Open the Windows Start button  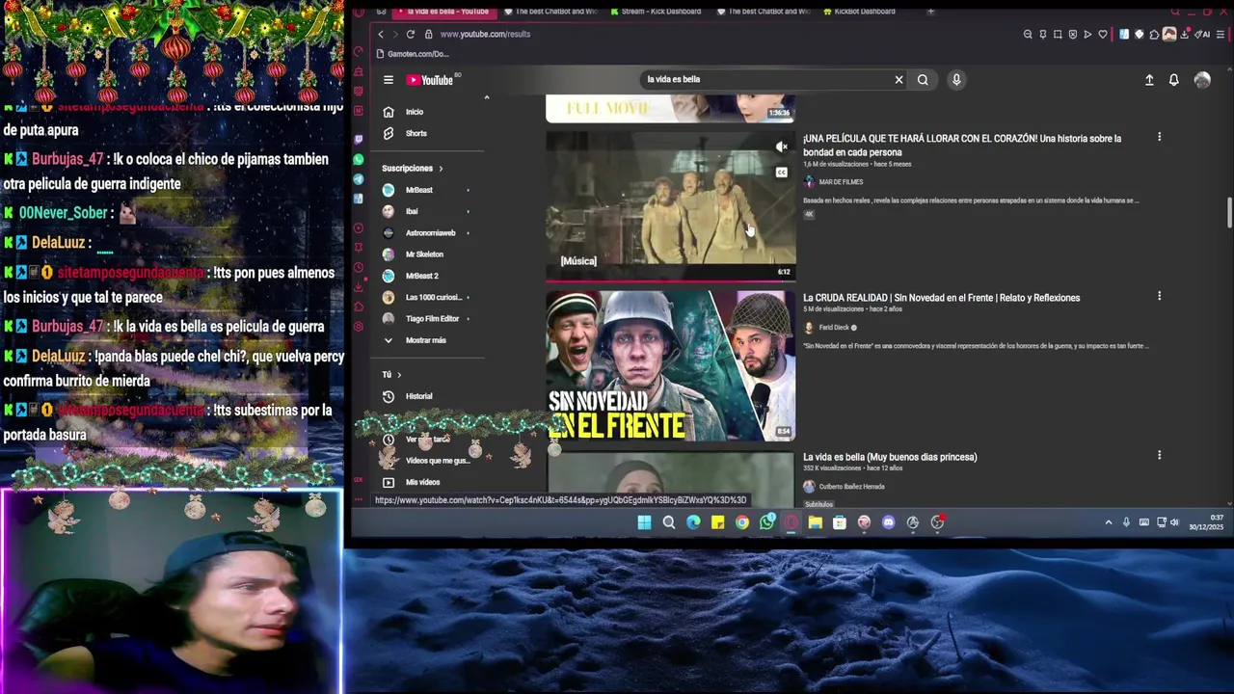tap(644, 522)
